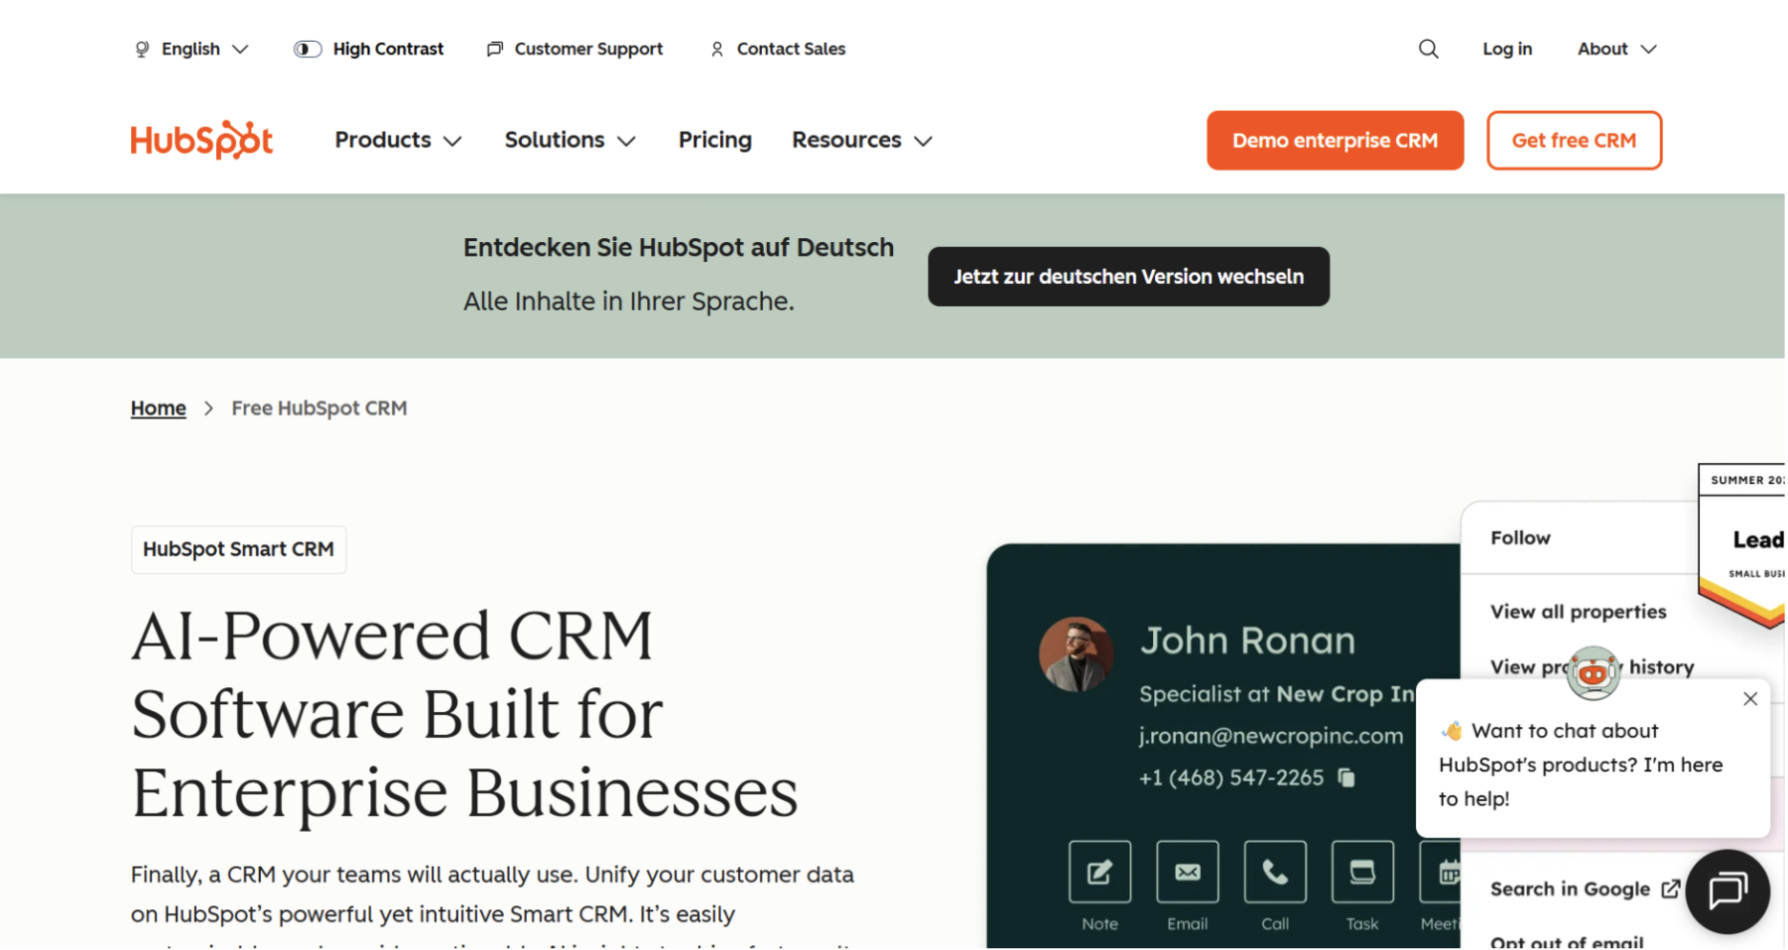Open the search magnifier icon
This screenshot has width=1788, height=950.
coord(1428,49)
